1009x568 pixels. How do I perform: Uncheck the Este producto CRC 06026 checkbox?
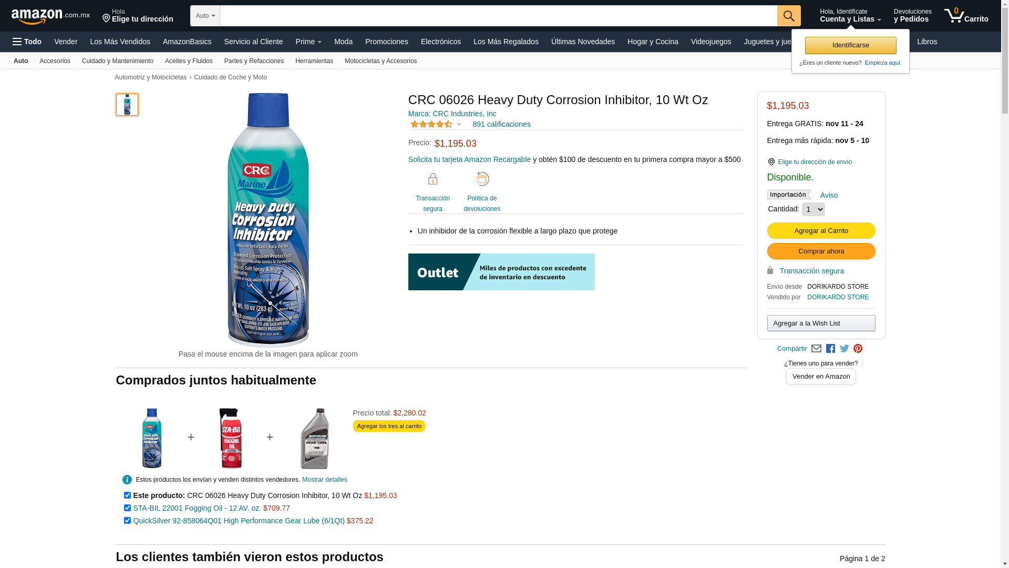point(127,495)
